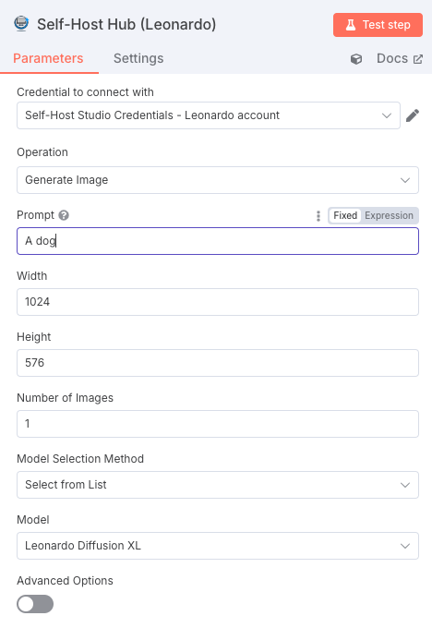
Task: Select the Parameters tab
Action: pyautogui.click(x=48, y=58)
